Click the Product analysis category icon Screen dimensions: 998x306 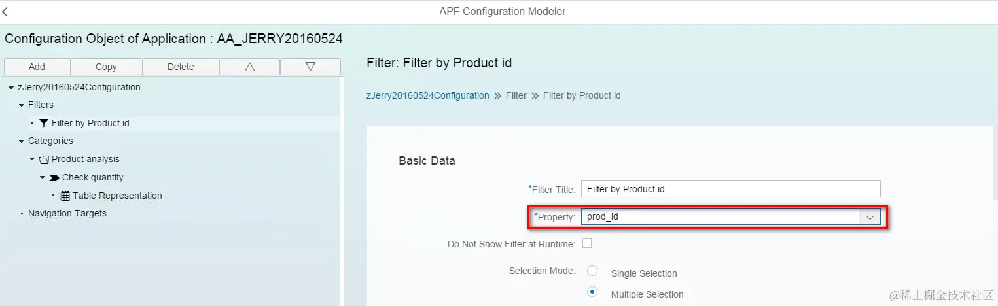tap(44, 159)
